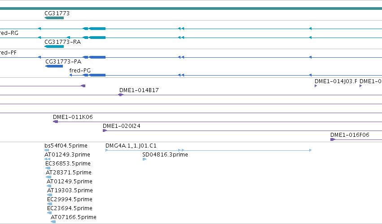Select the DME1-011K06 label
Screen dimensions: 382x224
(x=73, y=117)
